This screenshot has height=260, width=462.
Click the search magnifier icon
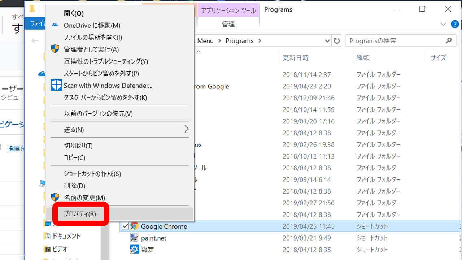coord(448,41)
